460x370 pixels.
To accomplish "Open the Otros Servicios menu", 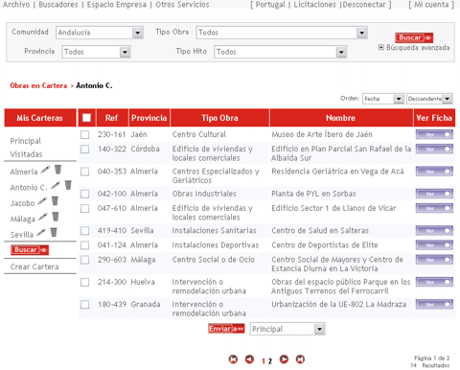I will tap(182, 5).
